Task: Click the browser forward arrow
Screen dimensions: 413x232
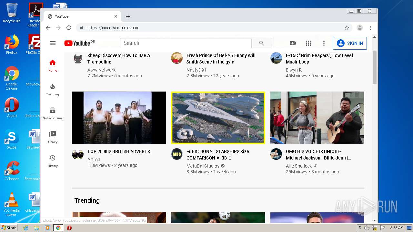Action: coord(58,28)
